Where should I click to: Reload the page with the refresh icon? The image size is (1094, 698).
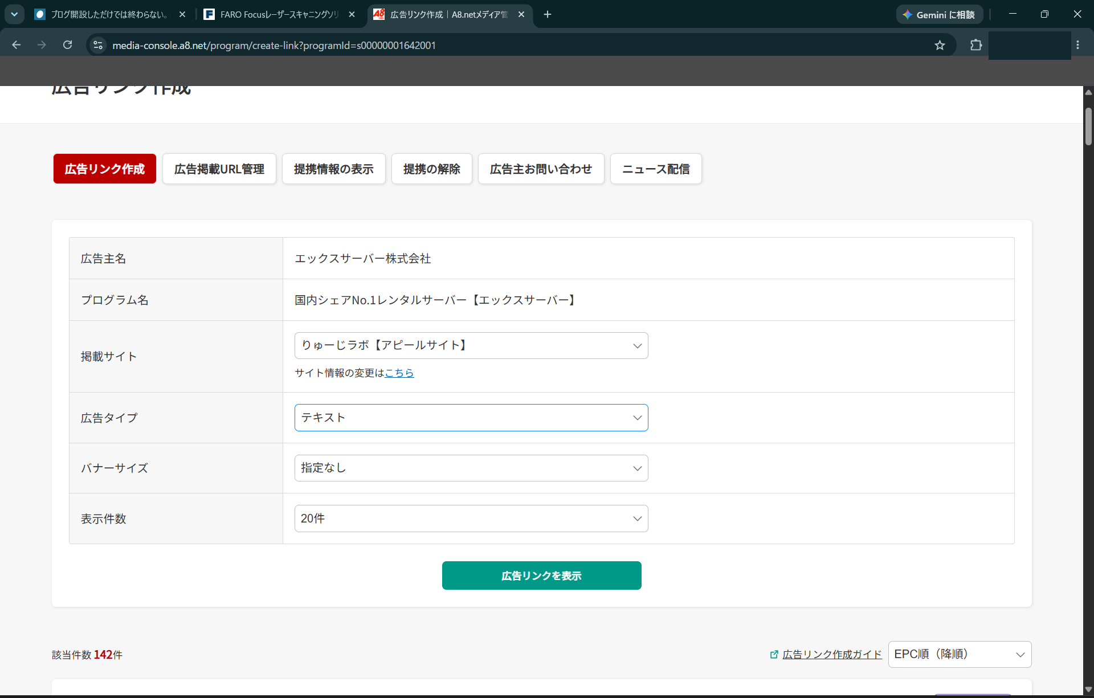pyautogui.click(x=67, y=45)
